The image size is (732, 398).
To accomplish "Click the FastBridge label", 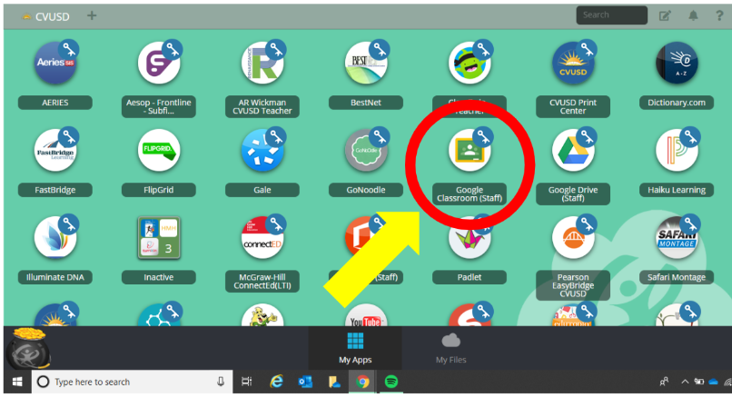I will [55, 190].
